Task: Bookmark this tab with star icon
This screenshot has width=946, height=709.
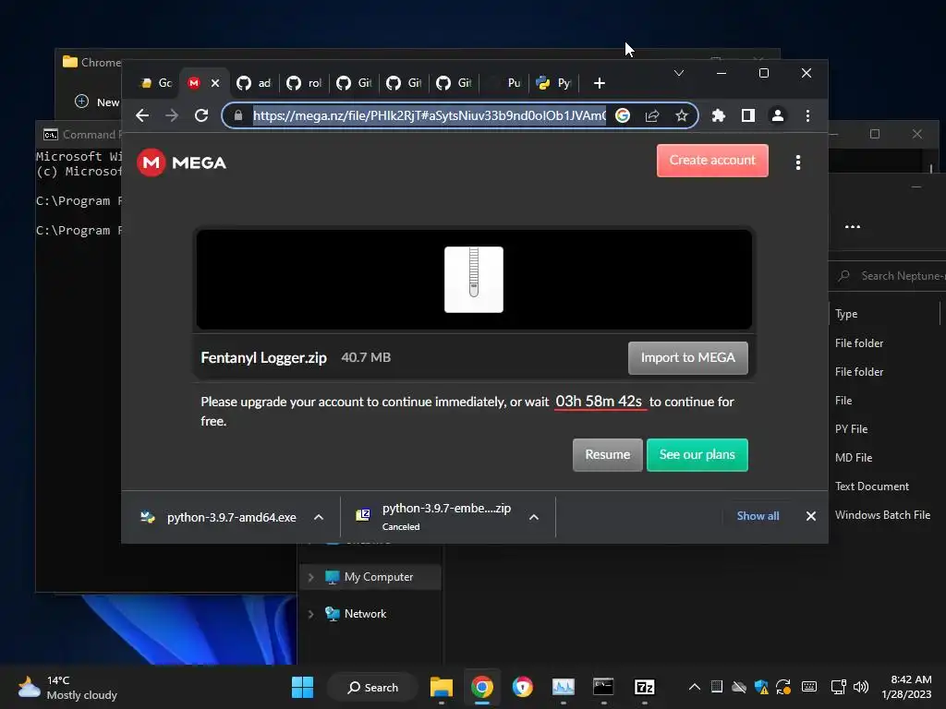Action: (682, 115)
